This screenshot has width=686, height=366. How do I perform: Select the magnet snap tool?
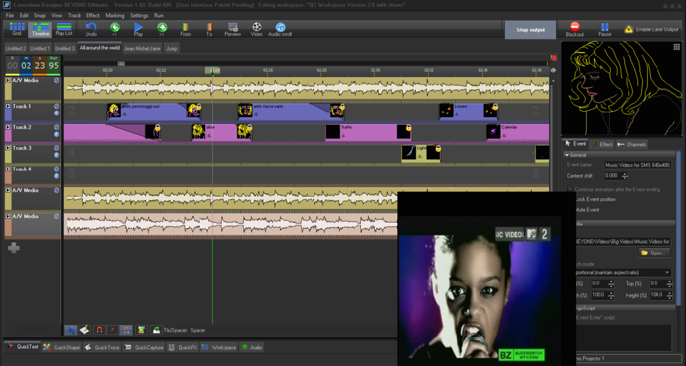(x=99, y=330)
